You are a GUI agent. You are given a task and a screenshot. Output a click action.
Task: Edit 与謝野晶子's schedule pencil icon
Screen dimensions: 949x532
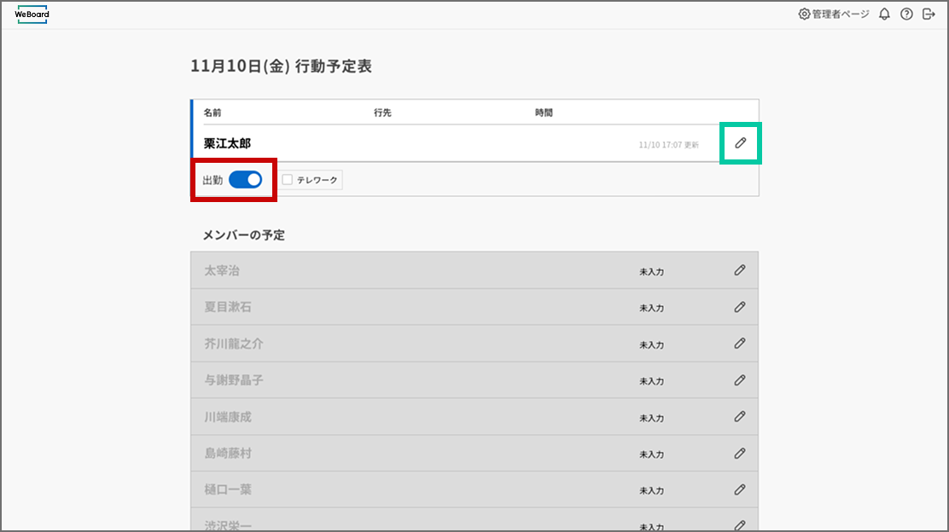pyautogui.click(x=739, y=380)
